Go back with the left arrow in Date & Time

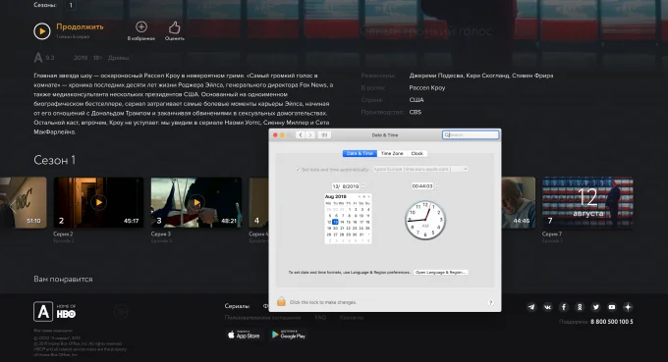[301, 134]
